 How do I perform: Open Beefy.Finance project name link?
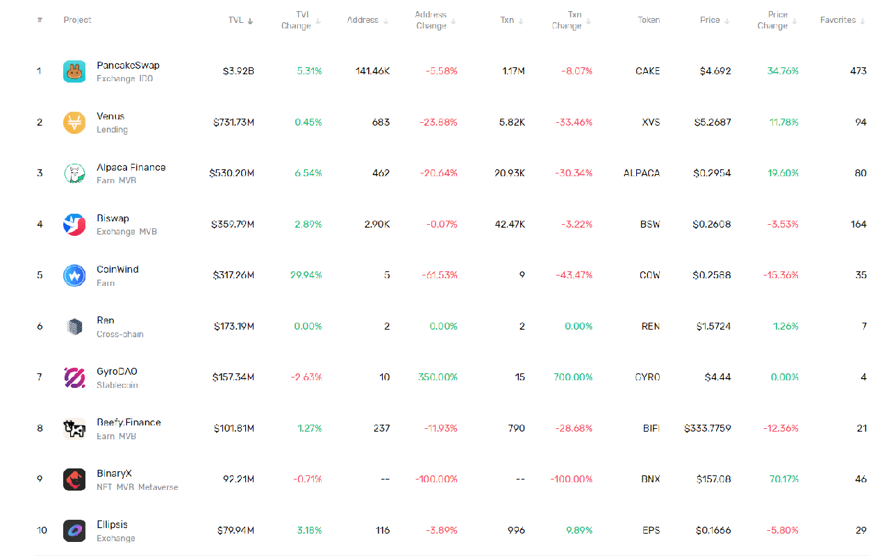tap(128, 423)
